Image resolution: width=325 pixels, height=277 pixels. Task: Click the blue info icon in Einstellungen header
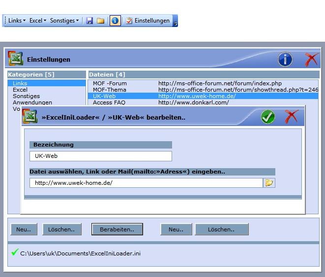pyautogui.click(x=285, y=59)
